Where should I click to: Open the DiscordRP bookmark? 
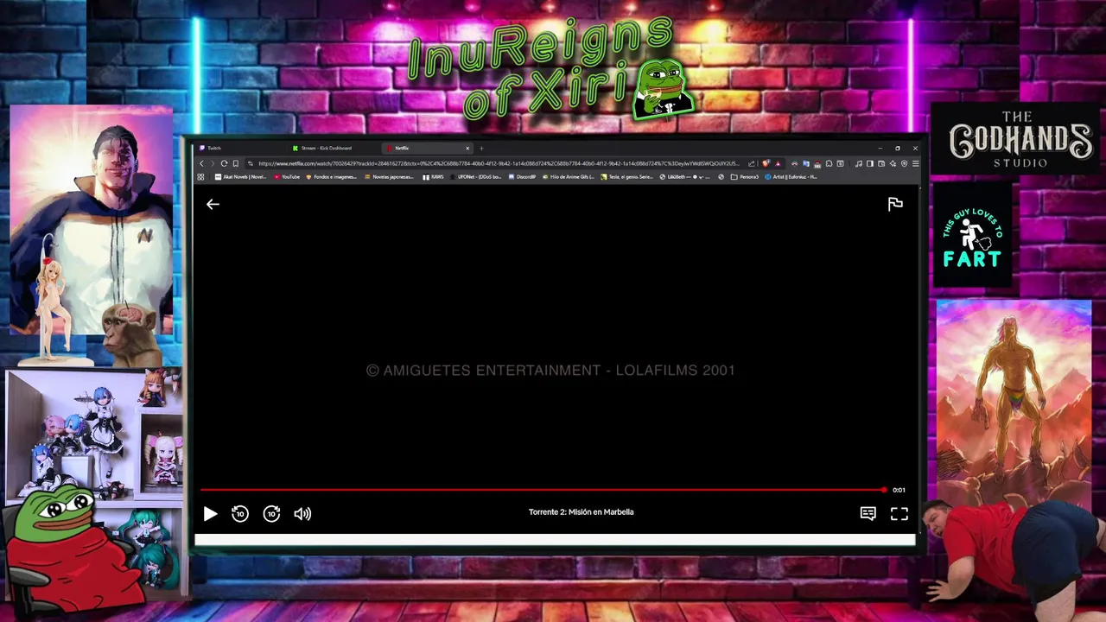click(522, 177)
